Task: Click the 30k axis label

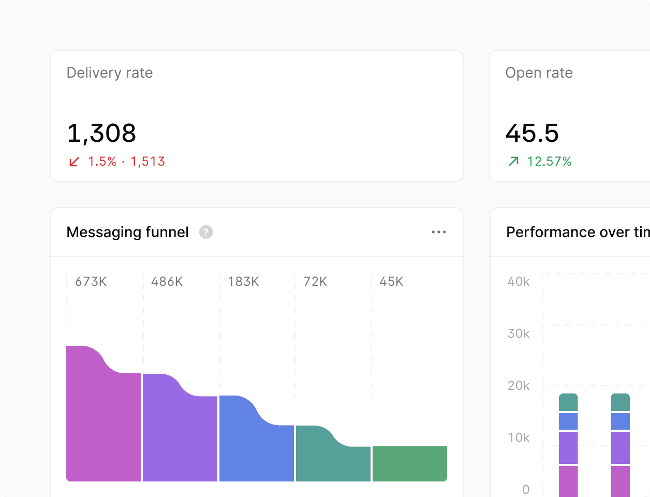Action: click(519, 333)
